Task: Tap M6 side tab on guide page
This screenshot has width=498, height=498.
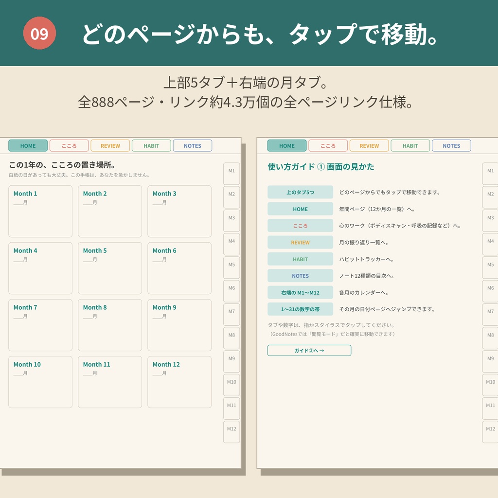Action: click(490, 291)
